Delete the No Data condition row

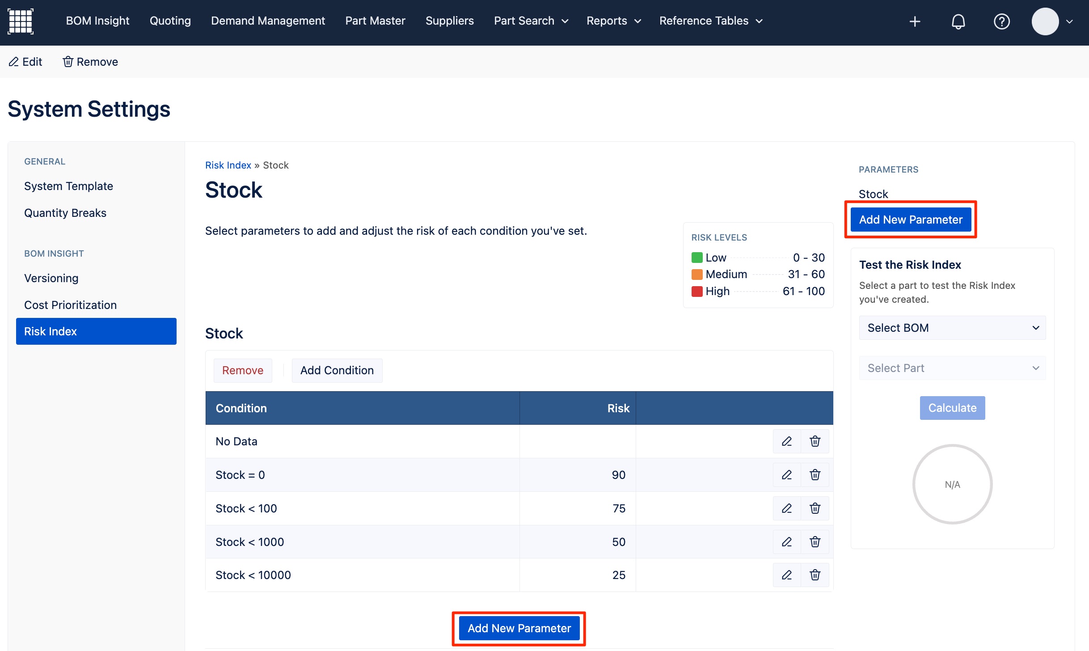point(815,441)
